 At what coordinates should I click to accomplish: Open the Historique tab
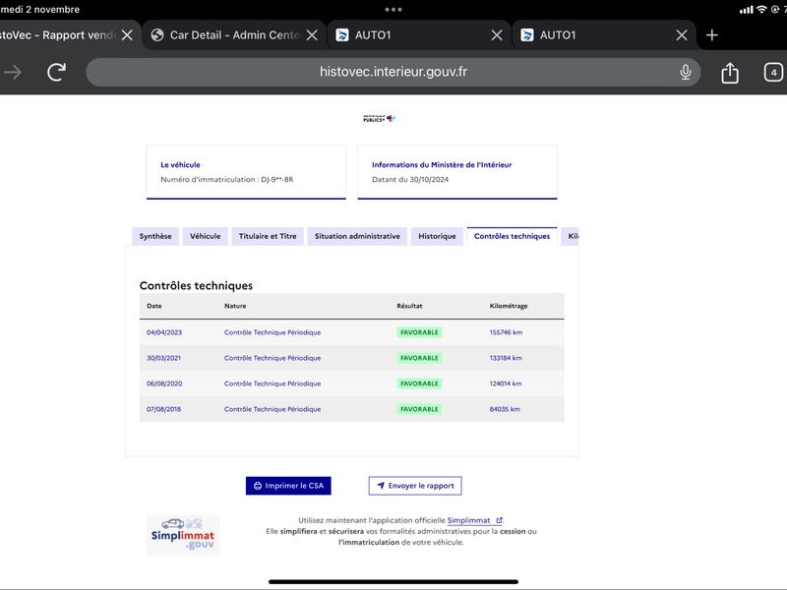pyautogui.click(x=437, y=236)
